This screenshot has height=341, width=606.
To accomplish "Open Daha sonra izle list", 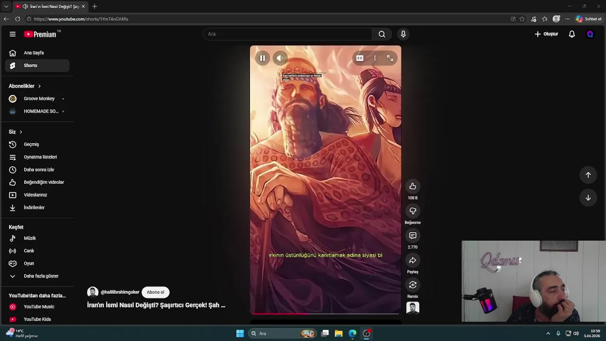I will tap(37, 170).
